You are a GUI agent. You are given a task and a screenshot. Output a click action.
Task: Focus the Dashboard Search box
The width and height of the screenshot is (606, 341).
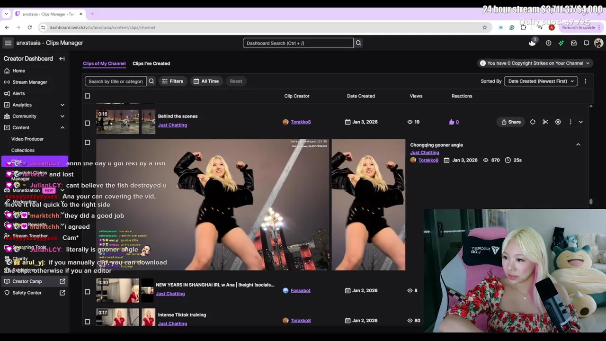[298, 43]
